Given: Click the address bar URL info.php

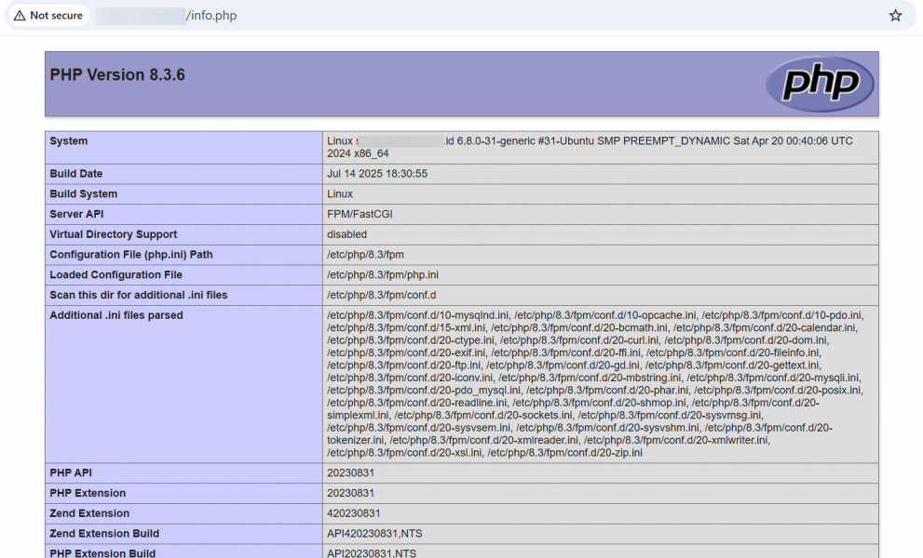Looking at the screenshot, I should coord(211,16).
